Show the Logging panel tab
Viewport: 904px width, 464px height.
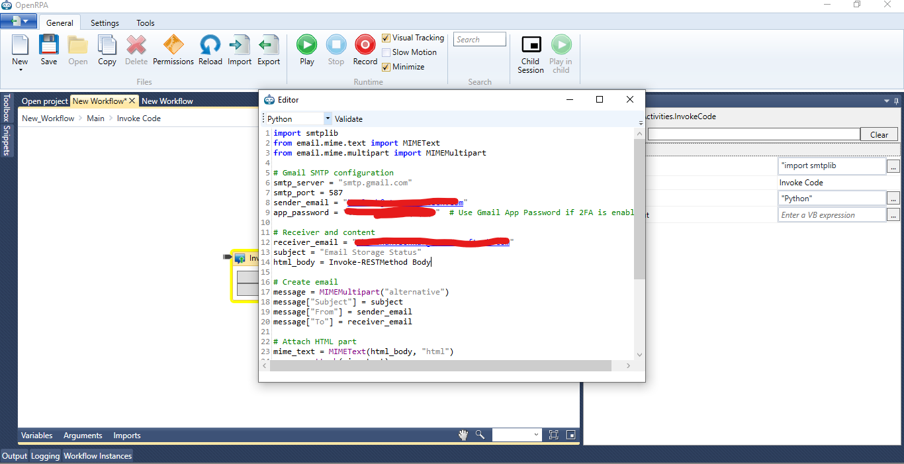point(45,455)
